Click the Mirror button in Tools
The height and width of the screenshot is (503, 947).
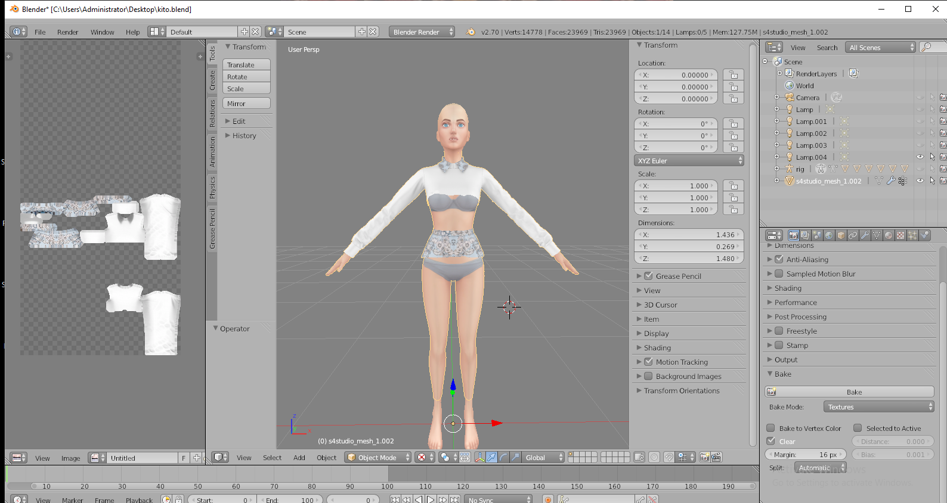pos(247,103)
